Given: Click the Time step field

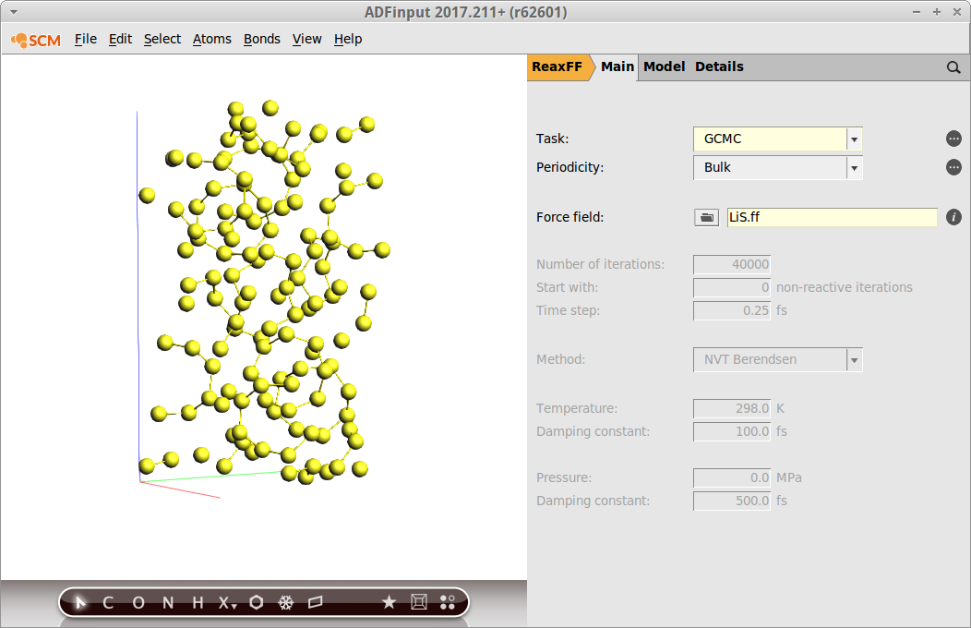Looking at the screenshot, I should point(732,311).
